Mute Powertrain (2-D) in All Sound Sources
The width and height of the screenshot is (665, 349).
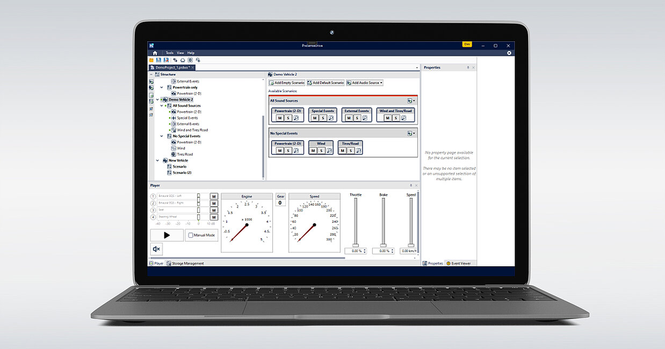pos(280,118)
